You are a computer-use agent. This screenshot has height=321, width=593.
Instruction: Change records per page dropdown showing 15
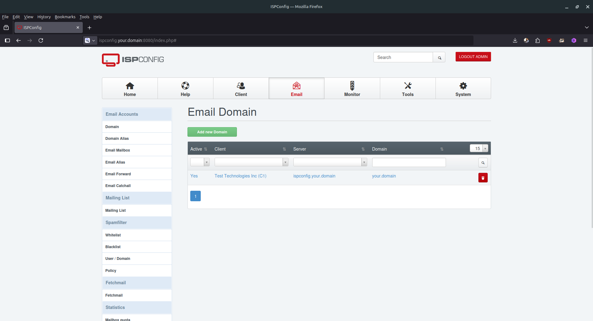479,148
